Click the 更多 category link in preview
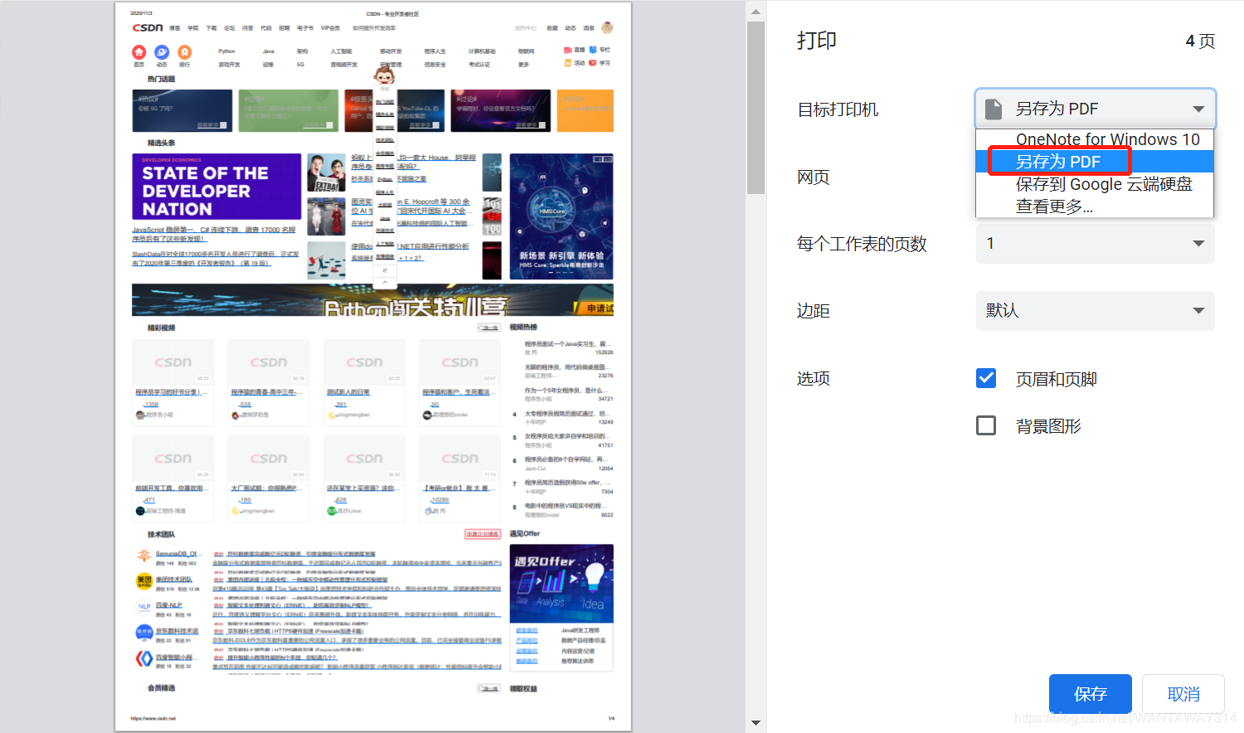1244x733 pixels. point(523,65)
